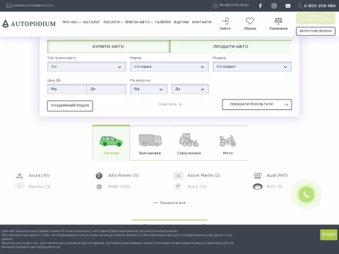This screenshot has width=339, height=254.
Task: Open Каталог menu item
Action: [x=92, y=22]
